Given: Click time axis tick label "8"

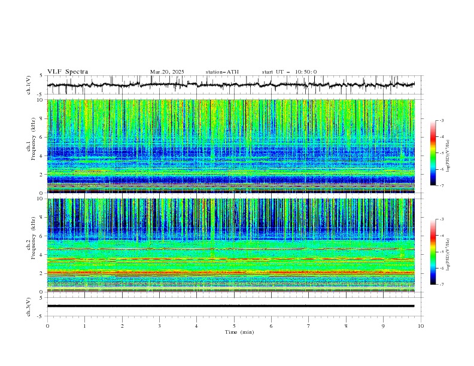Looking at the screenshot, I should (x=346, y=326).
